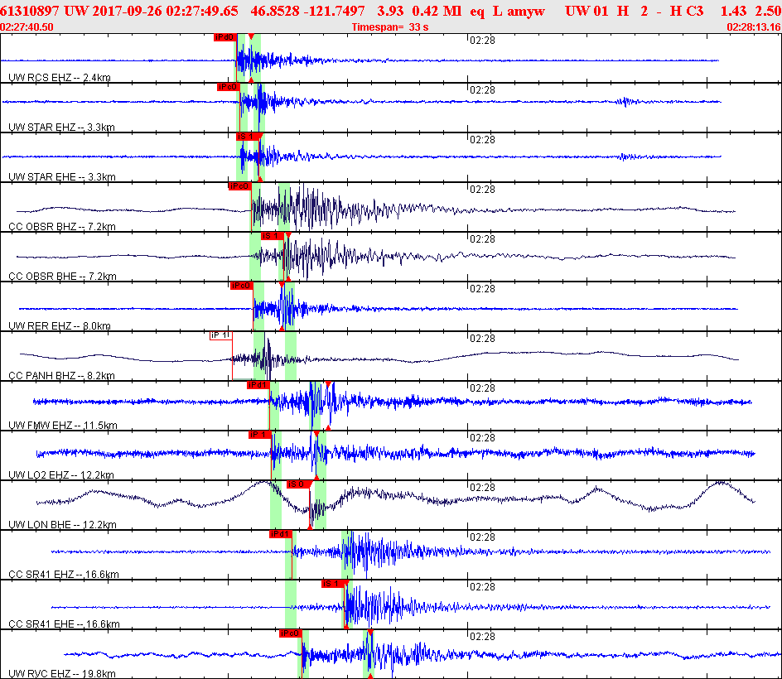Click the 'UW LON BHE -- 12.2km' label

[62, 524]
